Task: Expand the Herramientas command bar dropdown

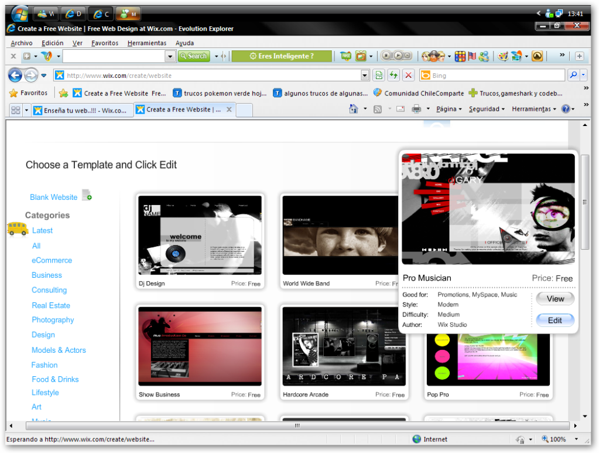Action: [x=533, y=110]
